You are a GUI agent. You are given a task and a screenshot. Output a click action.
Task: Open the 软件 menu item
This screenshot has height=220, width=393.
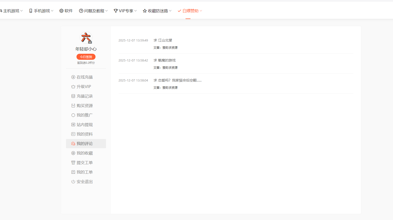66,11
